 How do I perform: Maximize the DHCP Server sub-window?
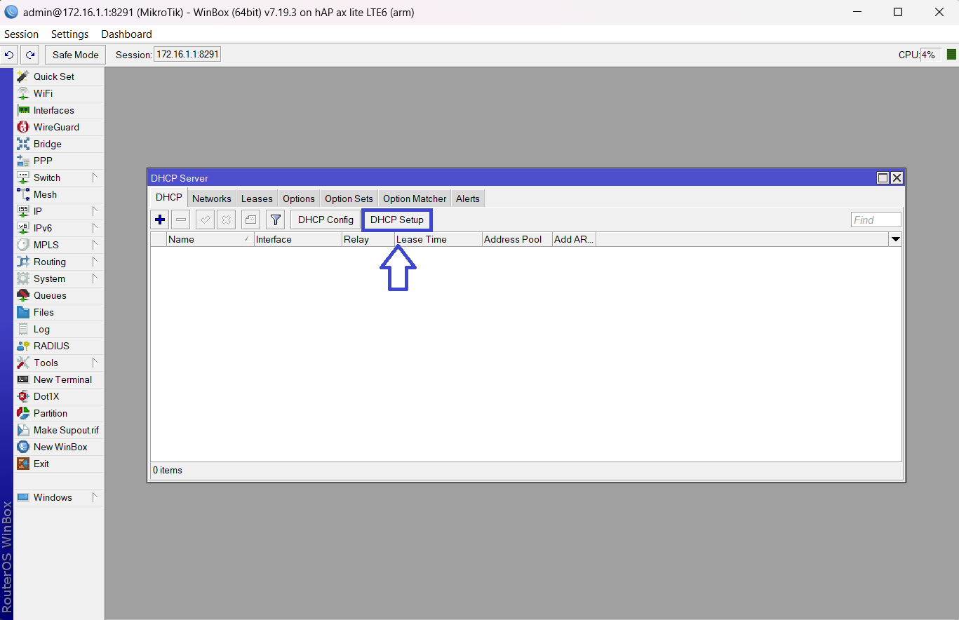click(x=883, y=178)
